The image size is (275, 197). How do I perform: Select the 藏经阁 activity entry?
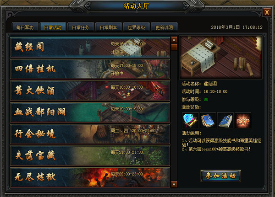90,47
